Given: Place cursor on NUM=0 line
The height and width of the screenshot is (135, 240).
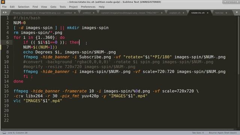Looking at the screenshot, I should 19,23.
